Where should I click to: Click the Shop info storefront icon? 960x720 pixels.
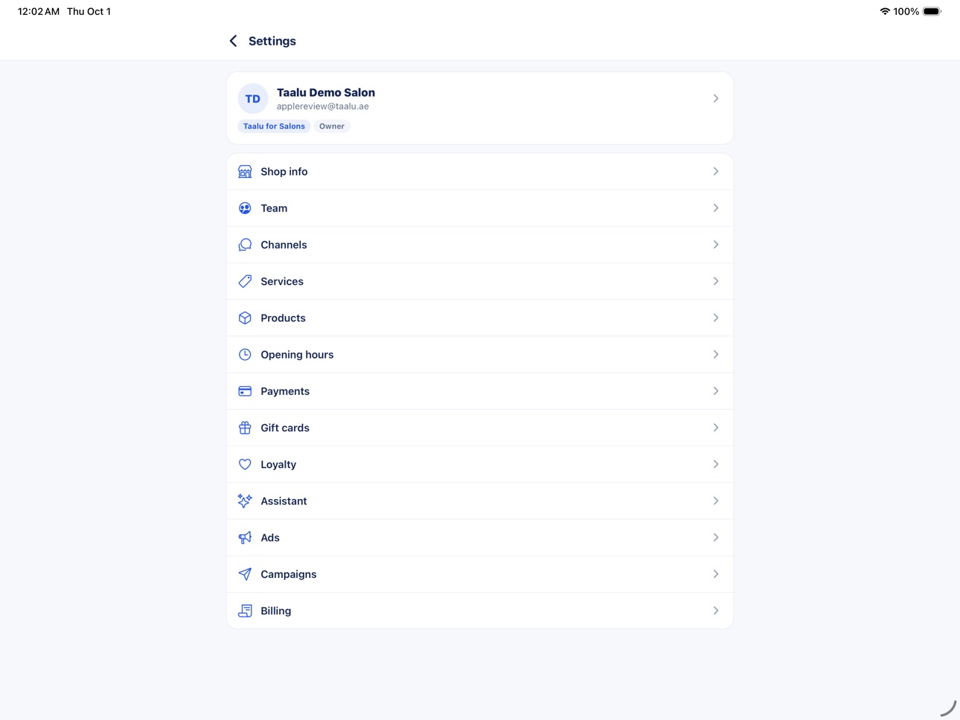245,172
